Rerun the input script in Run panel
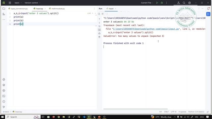 (99, 14)
